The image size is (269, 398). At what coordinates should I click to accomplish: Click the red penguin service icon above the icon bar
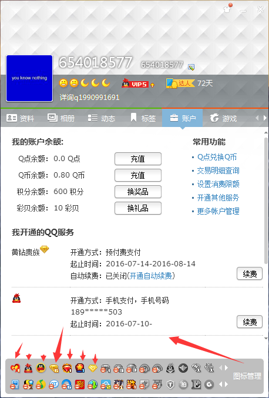point(16,298)
